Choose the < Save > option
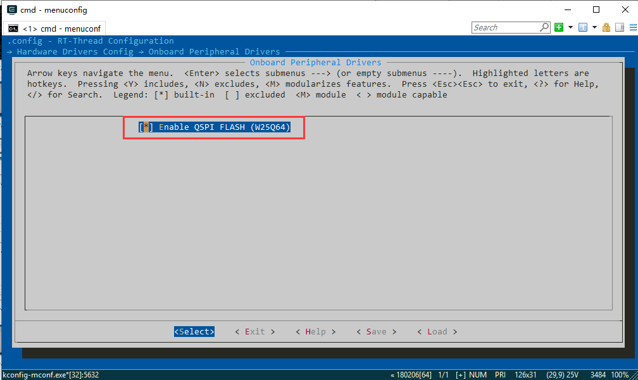Image resolution: width=638 pixels, height=380 pixels. point(376,331)
